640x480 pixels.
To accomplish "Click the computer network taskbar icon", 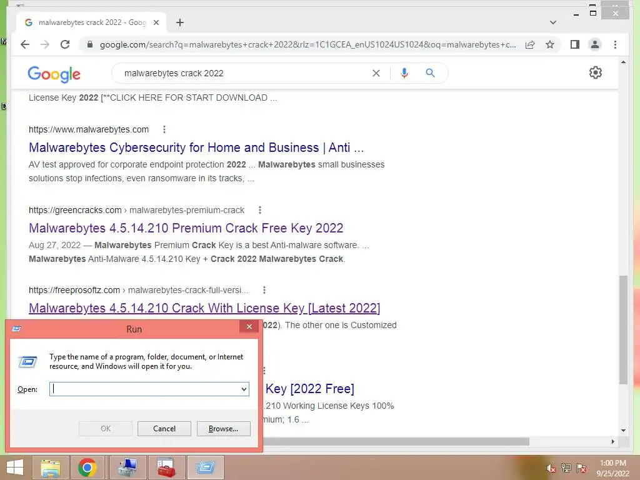I will coord(127,467).
